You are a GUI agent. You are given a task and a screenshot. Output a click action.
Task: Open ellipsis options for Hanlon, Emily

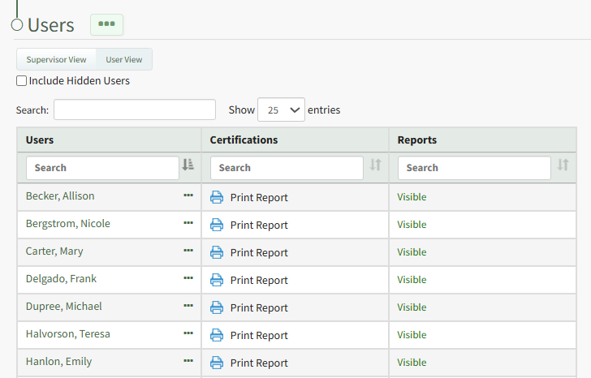188,361
